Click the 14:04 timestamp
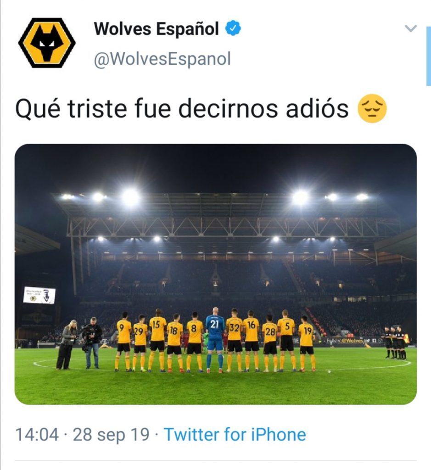This screenshot has width=431, height=470. pos(37,435)
